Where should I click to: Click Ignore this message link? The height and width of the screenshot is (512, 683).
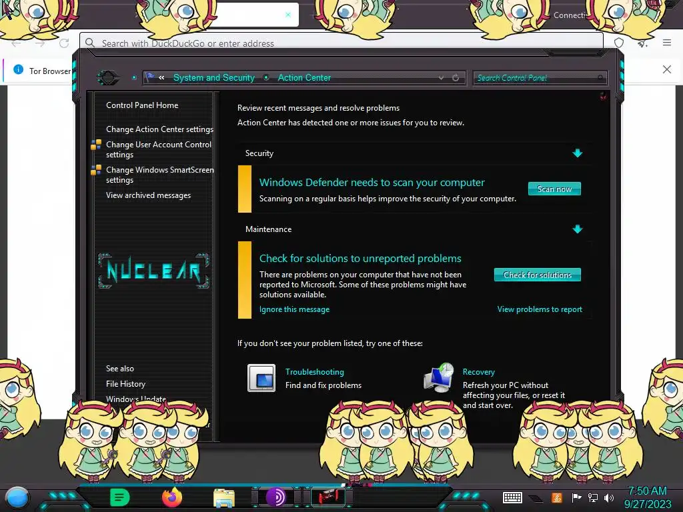[x=294, y=309]
